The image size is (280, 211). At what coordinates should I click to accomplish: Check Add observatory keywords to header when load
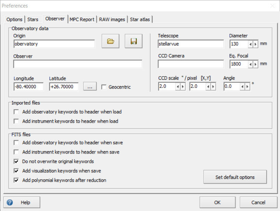click(16, 112)
